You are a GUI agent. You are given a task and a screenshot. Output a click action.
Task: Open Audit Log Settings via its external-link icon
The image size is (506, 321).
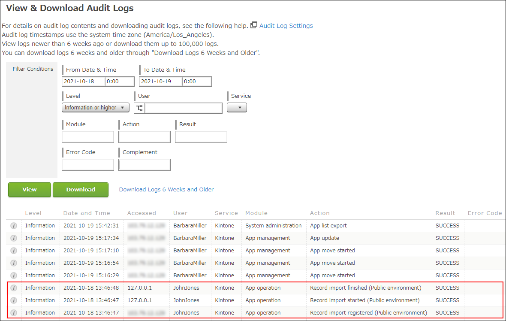pyautogui.click(x=254, y=25)
